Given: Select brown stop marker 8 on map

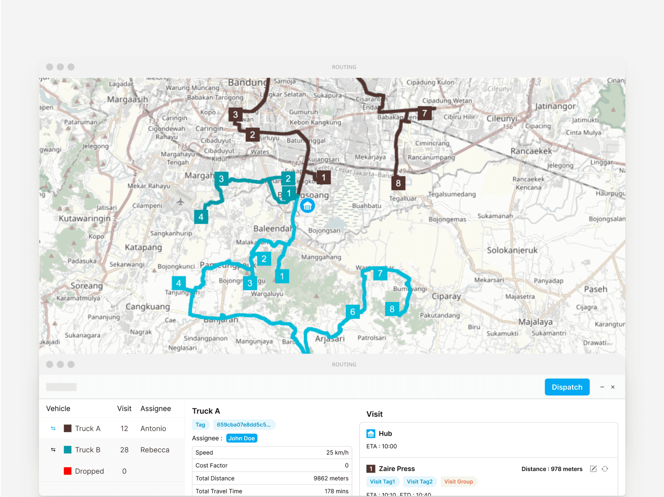Looking at the screenshot, I should (398, 183).
